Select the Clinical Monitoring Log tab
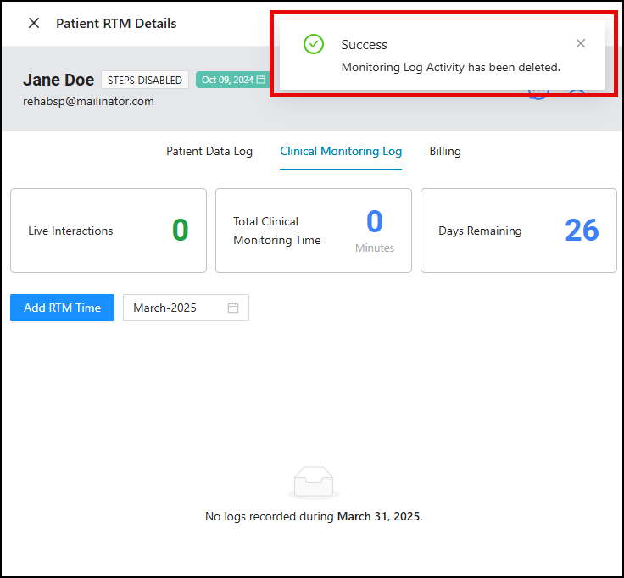Image resolution: width=624 pixels, height=578 pixels. (341, 151)
